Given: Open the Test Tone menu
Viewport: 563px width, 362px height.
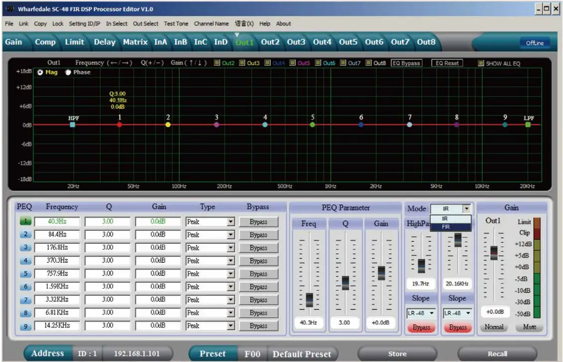Looking at the screenshot, I should click(x=176, y=23).
